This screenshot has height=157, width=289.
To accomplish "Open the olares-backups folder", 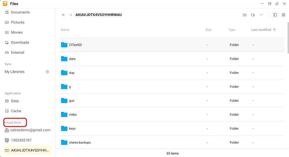I will [80, 142].
